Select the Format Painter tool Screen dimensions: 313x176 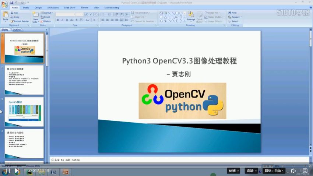point(20,21)
